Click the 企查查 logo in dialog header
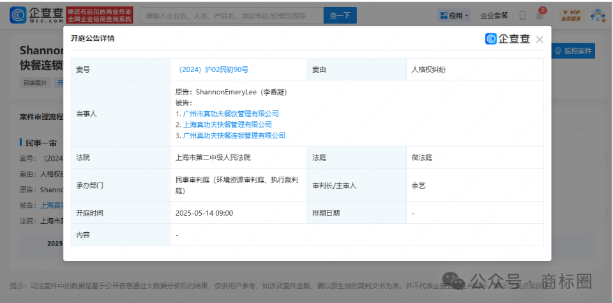The image size is (613, 303). [508, 39]
